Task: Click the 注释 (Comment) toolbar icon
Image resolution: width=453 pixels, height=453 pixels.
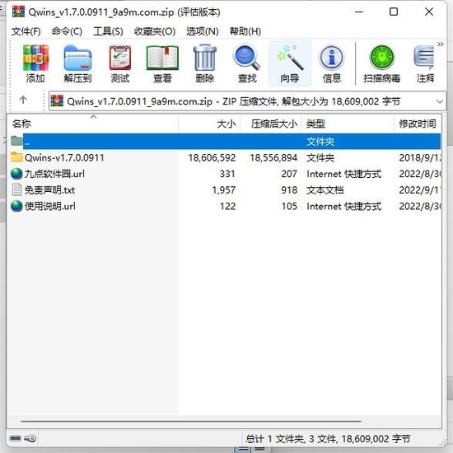Action: pos(424,63)
